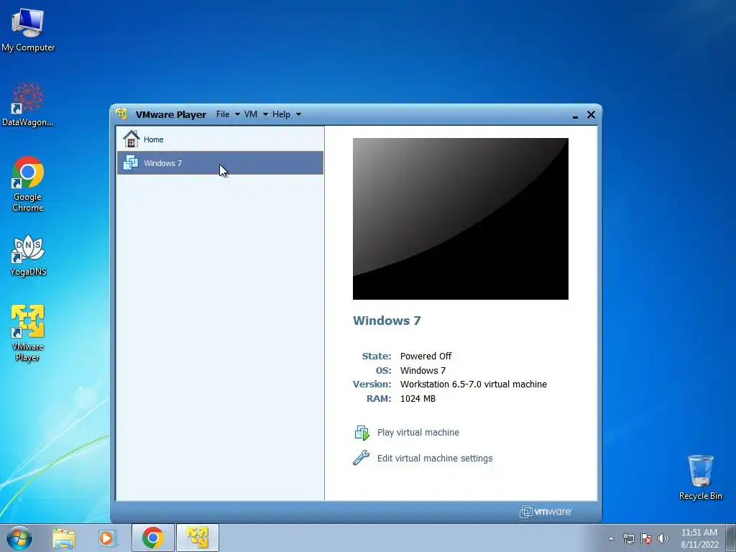Screen dimensions: 736x552
Task: Click the wrench settings icon
Action: [361, 458]
